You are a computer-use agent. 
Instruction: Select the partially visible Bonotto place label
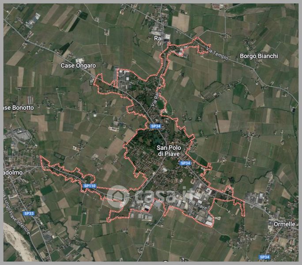coord(19,107)
